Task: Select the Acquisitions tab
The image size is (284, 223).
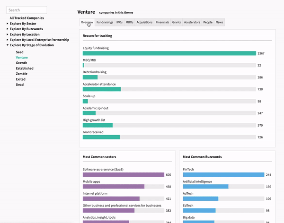Action: (x=144, y=22)
